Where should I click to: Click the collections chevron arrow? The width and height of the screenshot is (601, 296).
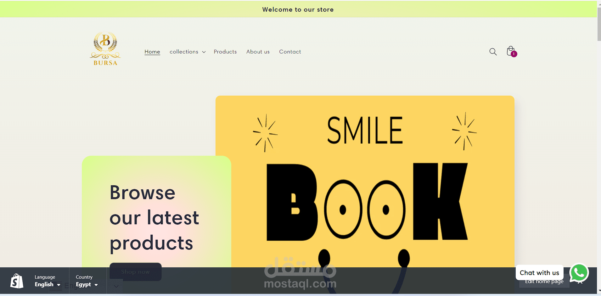tap(204, 52)
